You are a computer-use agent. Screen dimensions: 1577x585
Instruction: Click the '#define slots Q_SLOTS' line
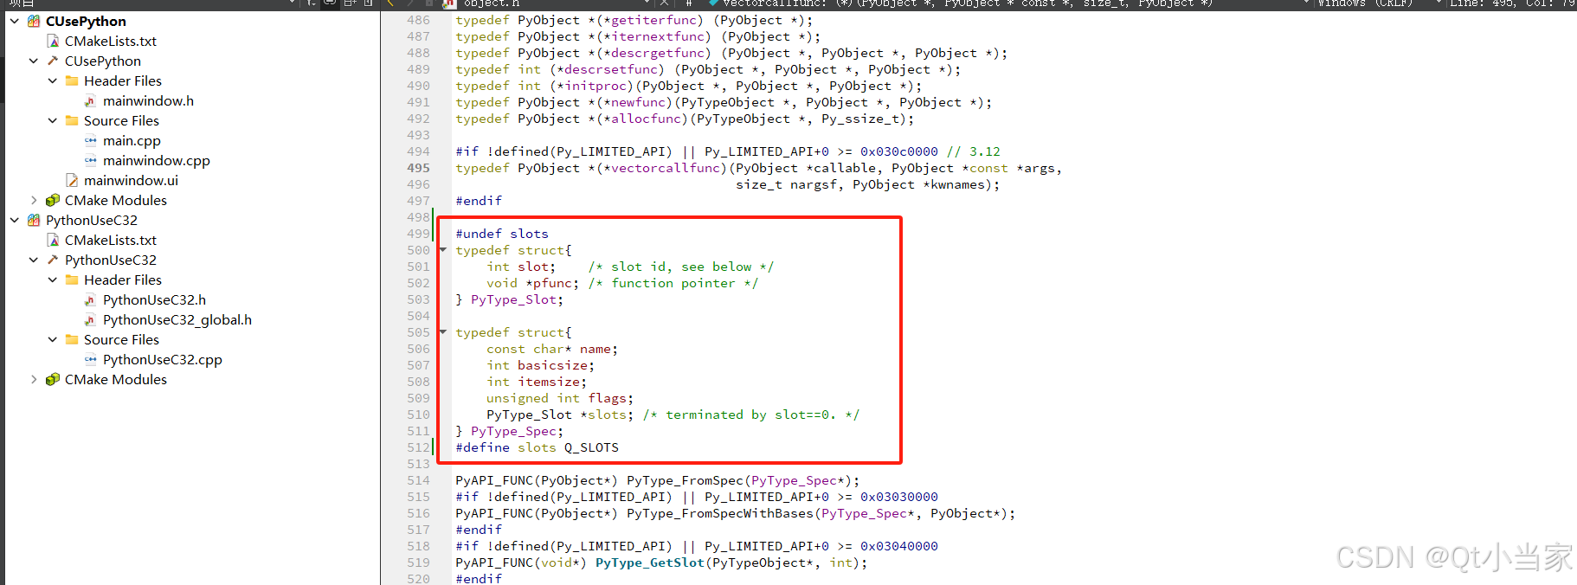coord(537,447)
